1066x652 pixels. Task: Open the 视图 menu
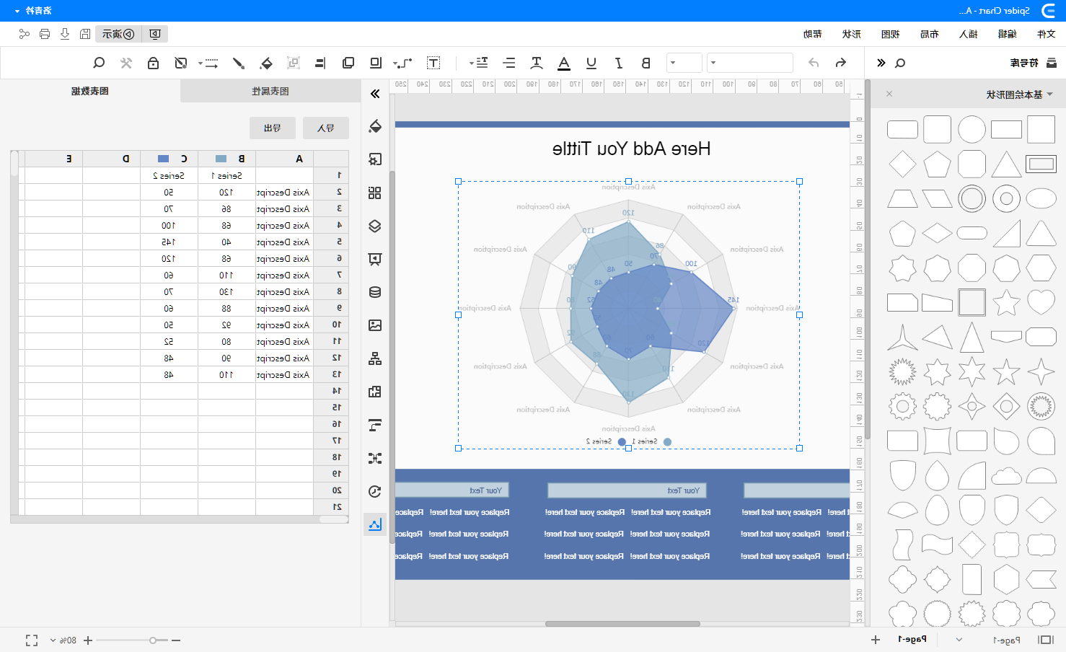[890, 34]
